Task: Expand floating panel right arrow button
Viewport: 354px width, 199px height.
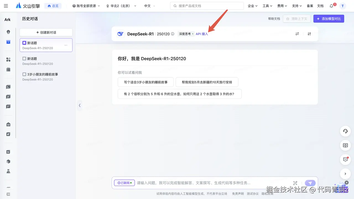Action: (345, 174)
